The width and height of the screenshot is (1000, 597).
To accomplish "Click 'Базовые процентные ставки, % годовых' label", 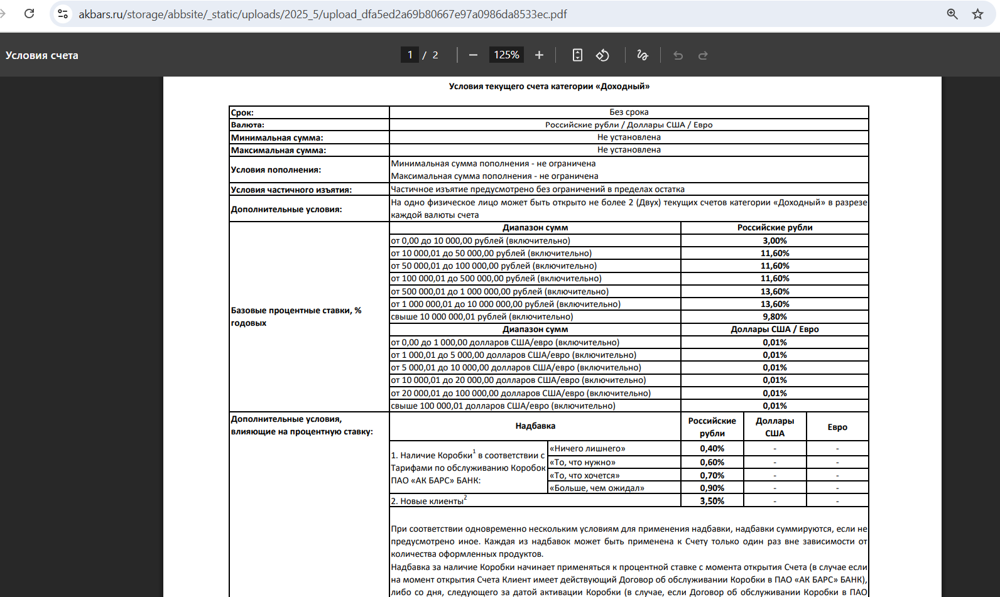I will pos(296,316).
